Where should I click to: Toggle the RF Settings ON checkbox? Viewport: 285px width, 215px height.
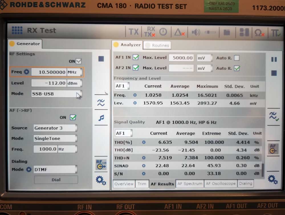point(79,61)
